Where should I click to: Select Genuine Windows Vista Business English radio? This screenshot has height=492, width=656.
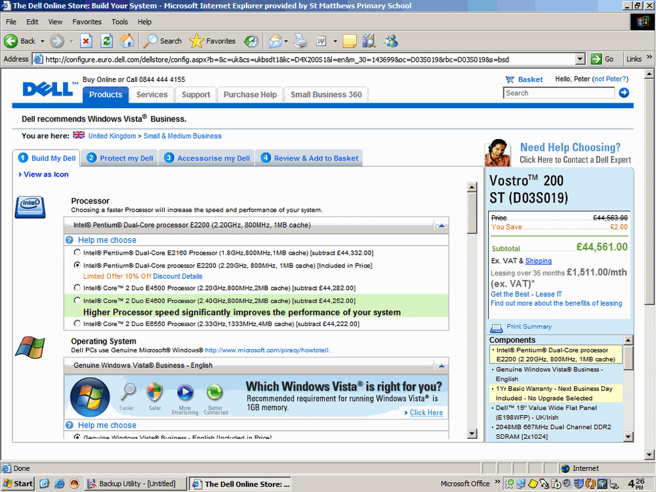pyautogui.click(x=77, y=437)
